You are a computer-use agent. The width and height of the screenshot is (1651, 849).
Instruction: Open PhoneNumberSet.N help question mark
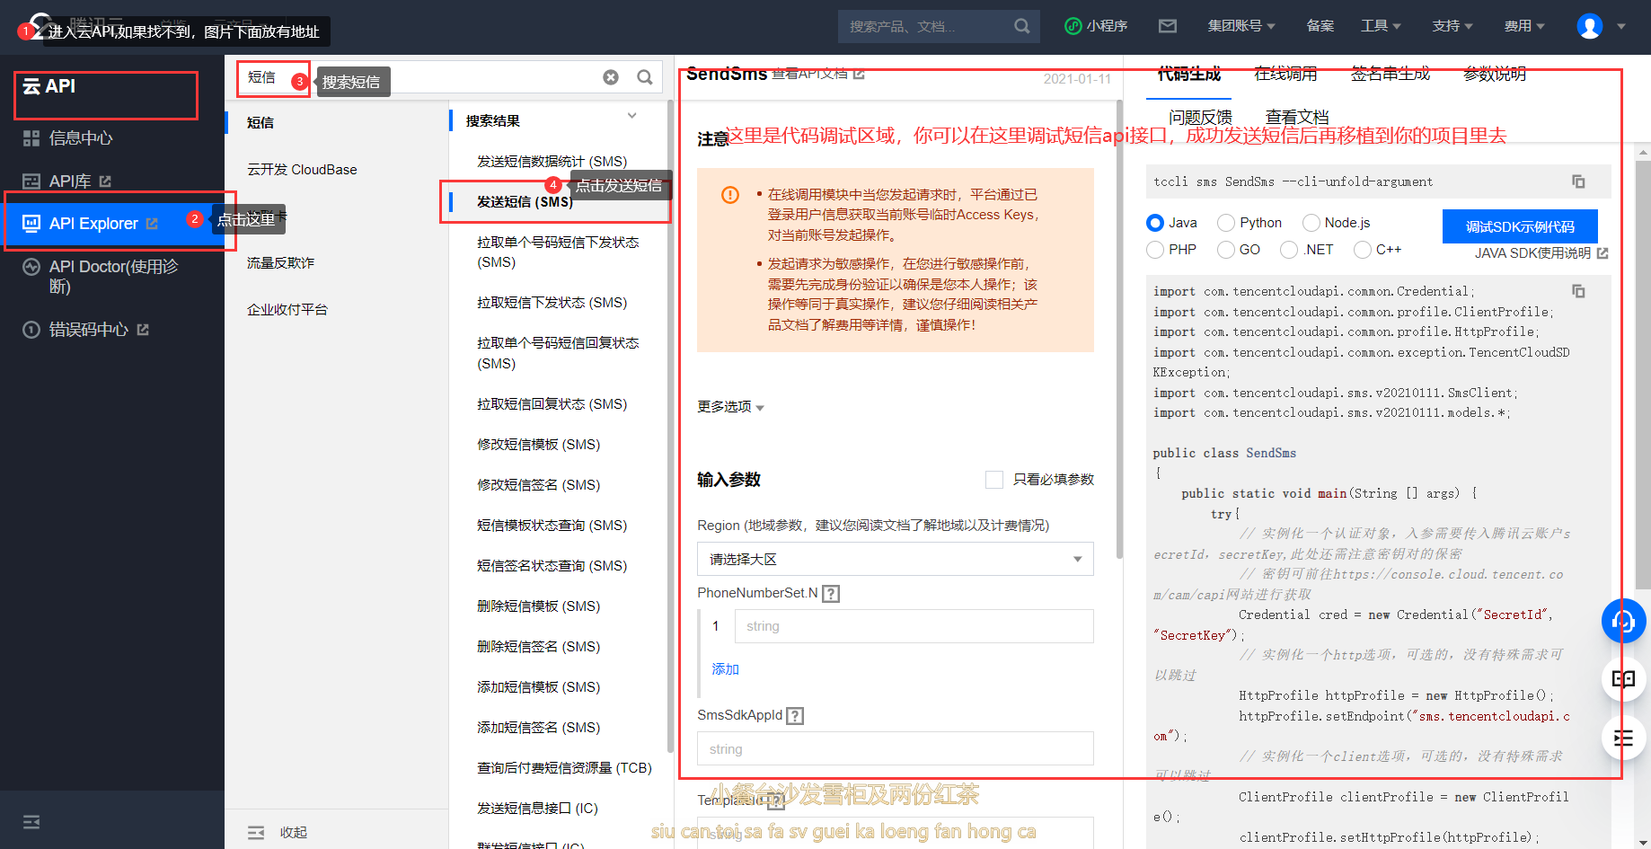pyautogui.click(x=831, y=593)
